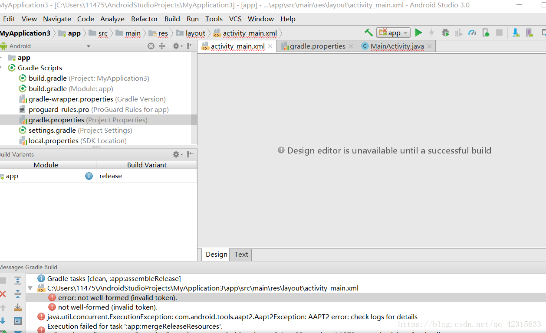Click the previous message up arrow
Image resolution: width=546 pixels, height=333 pixels.
coord(3,307)
